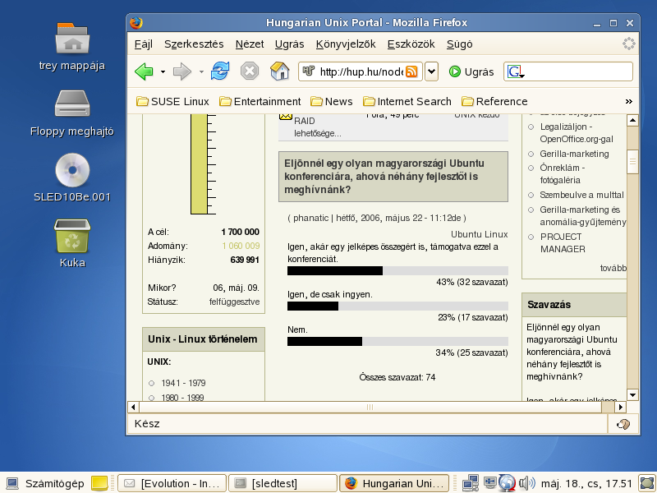Click the taskbar clock showing máj. 18.
This screenshot has height=493, width=657.
tap(586, 483)
